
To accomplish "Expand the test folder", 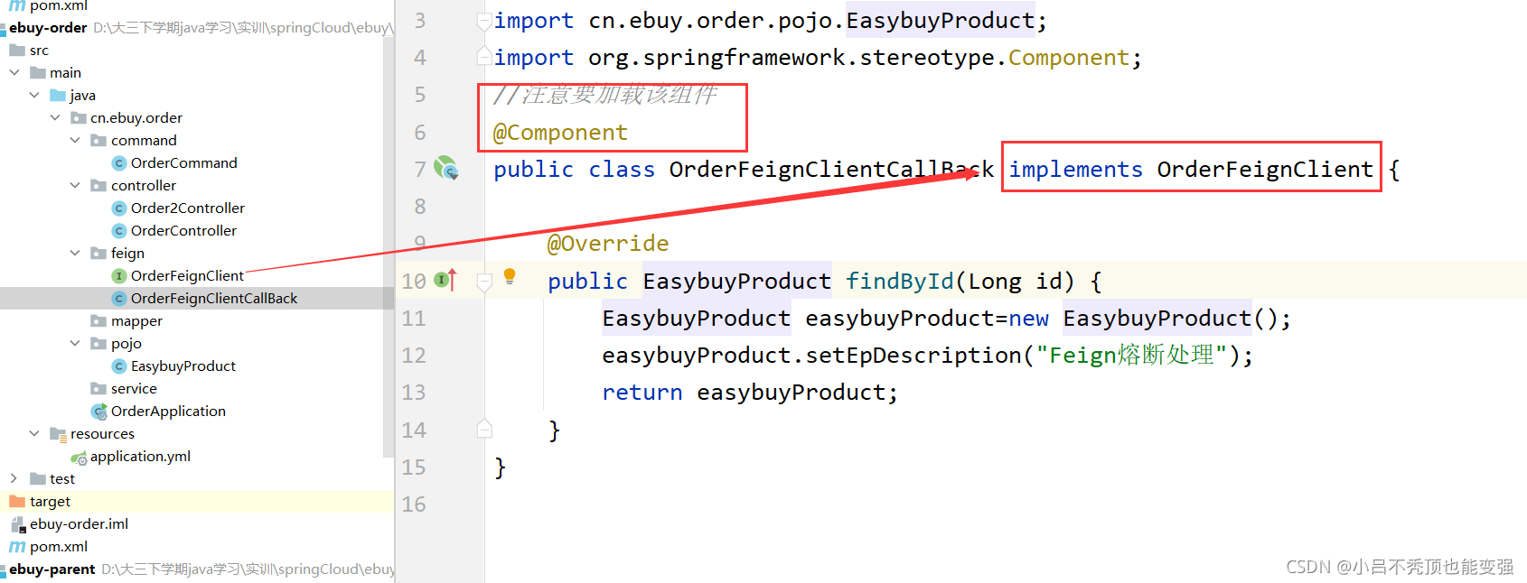I will (14, 478).
